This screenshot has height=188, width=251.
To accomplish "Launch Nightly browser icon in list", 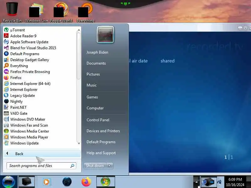I will click(x=6, y=101).
